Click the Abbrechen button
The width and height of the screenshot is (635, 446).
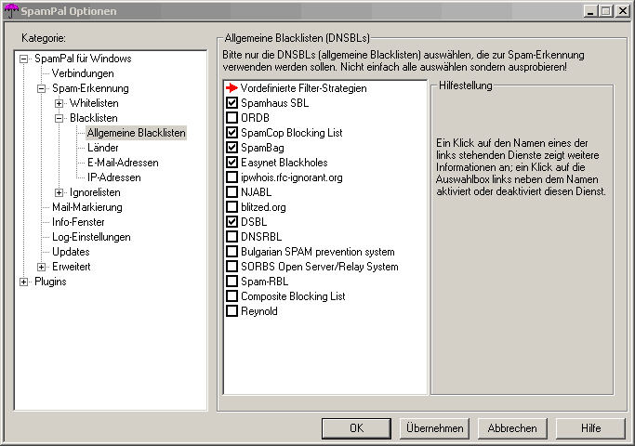[512, 428]
